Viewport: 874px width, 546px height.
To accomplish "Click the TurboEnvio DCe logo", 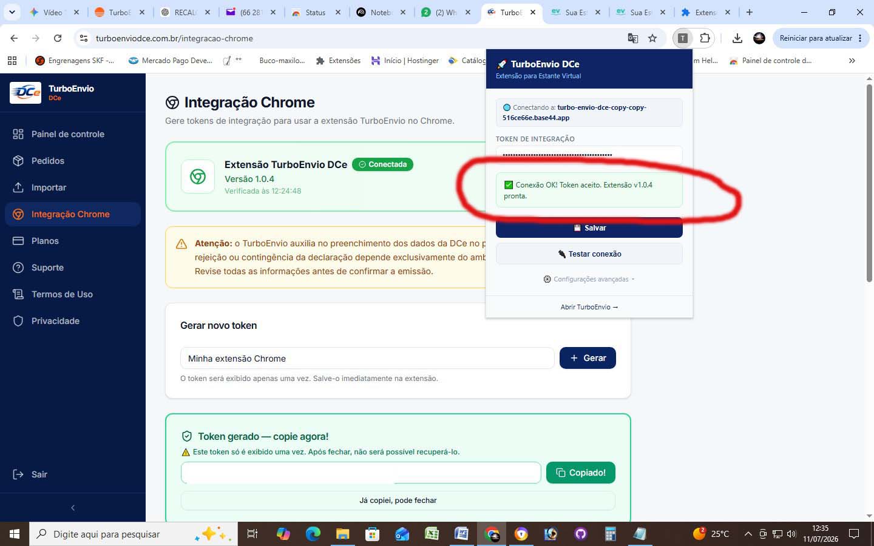I will pos(25,92).
